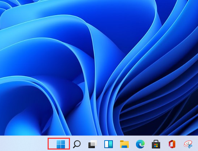The width and height of the screenshot is (198, 151).
Task: Open taskbar Search magnifier
Action: (77, 144)
